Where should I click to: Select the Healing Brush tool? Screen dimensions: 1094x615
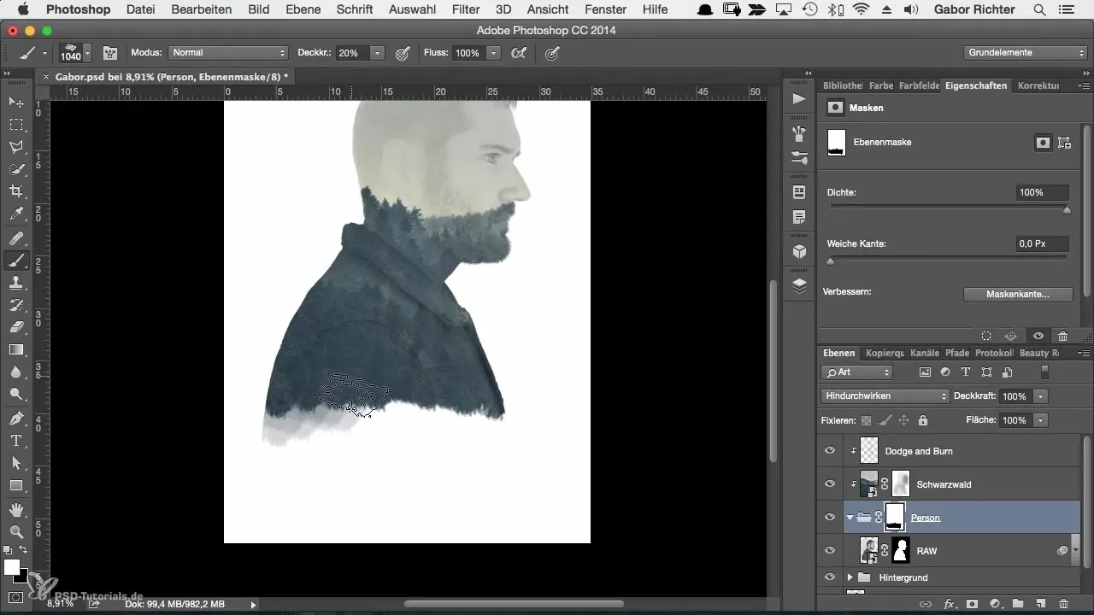15,238
